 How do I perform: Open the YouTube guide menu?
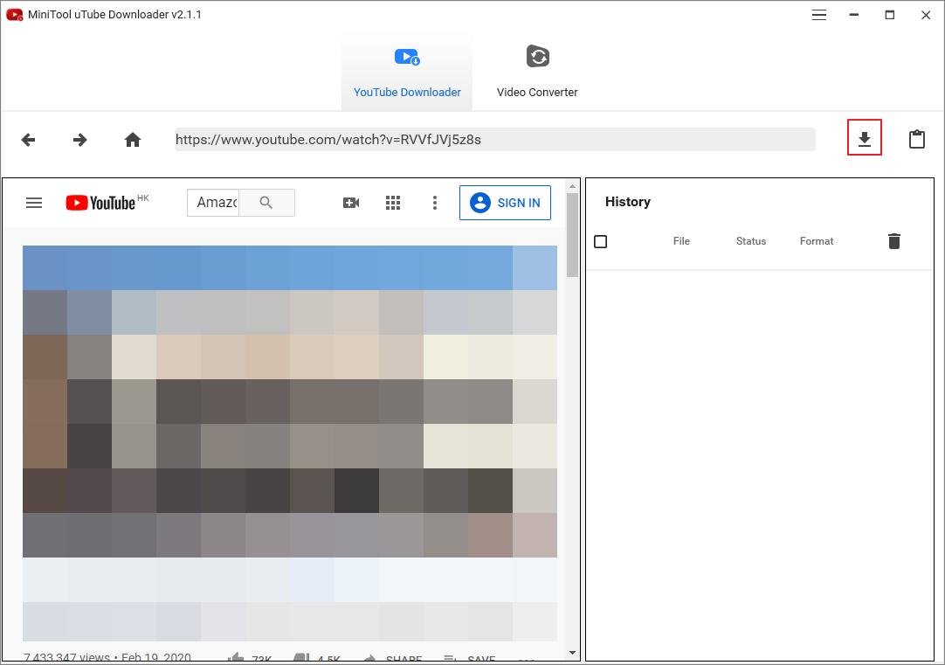click(x=34, y=203)
